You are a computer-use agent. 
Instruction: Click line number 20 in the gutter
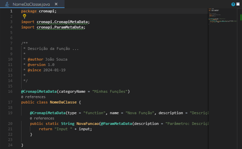[x=10, y=124]
